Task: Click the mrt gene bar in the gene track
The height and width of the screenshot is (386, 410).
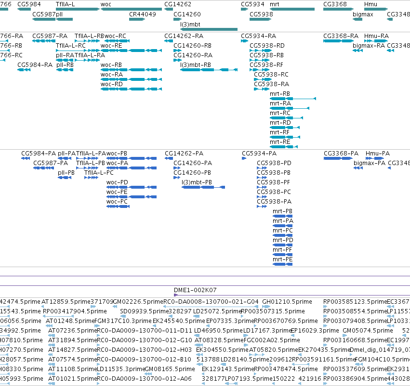Action: coord(292,9)
